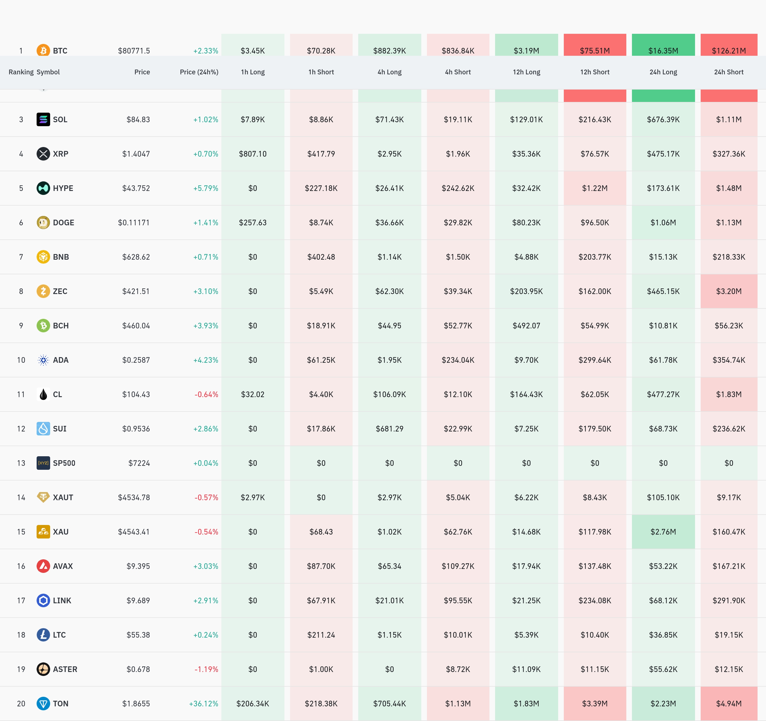Click AVAX 1h Short value $87.70K
Viewport: 766px width, 721px height.
[x=321, y=566]
